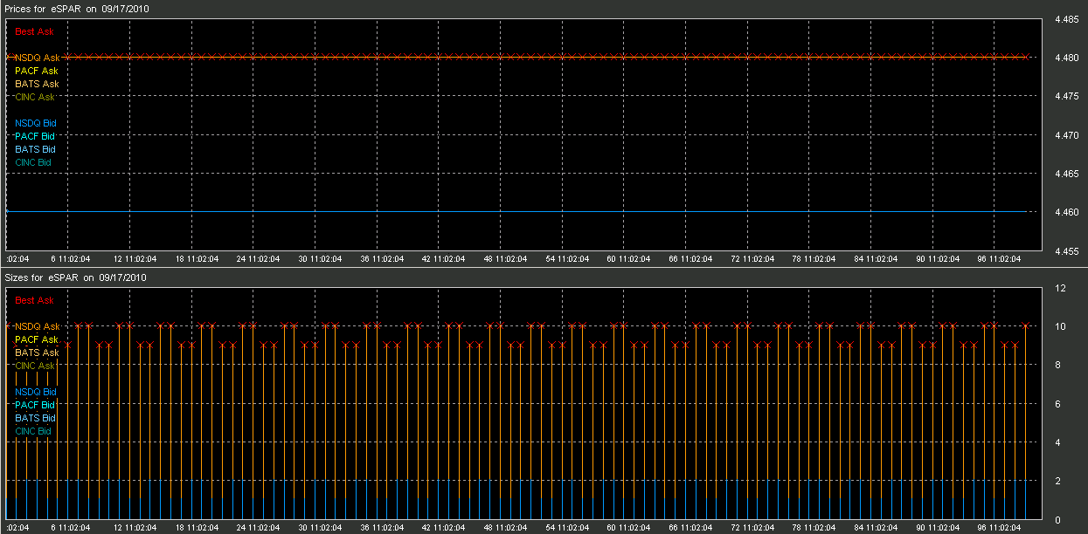Select 'NSDQ Bid' legend in Prices chart
Viewport: 1088px width, 534px height.
[35, 123]
